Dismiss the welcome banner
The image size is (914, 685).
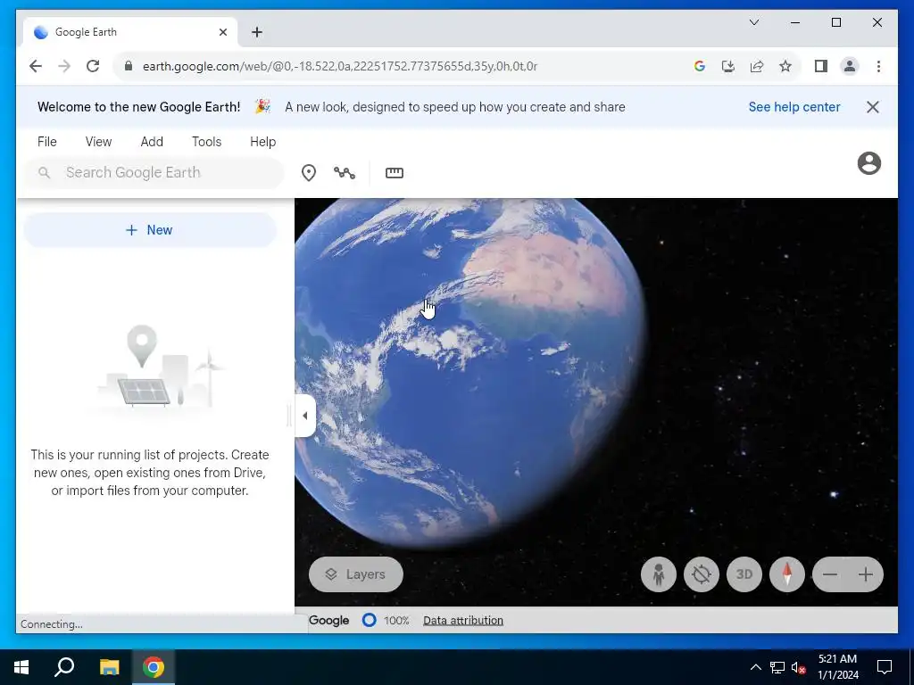pyautogui.click(x=873, y=107)
